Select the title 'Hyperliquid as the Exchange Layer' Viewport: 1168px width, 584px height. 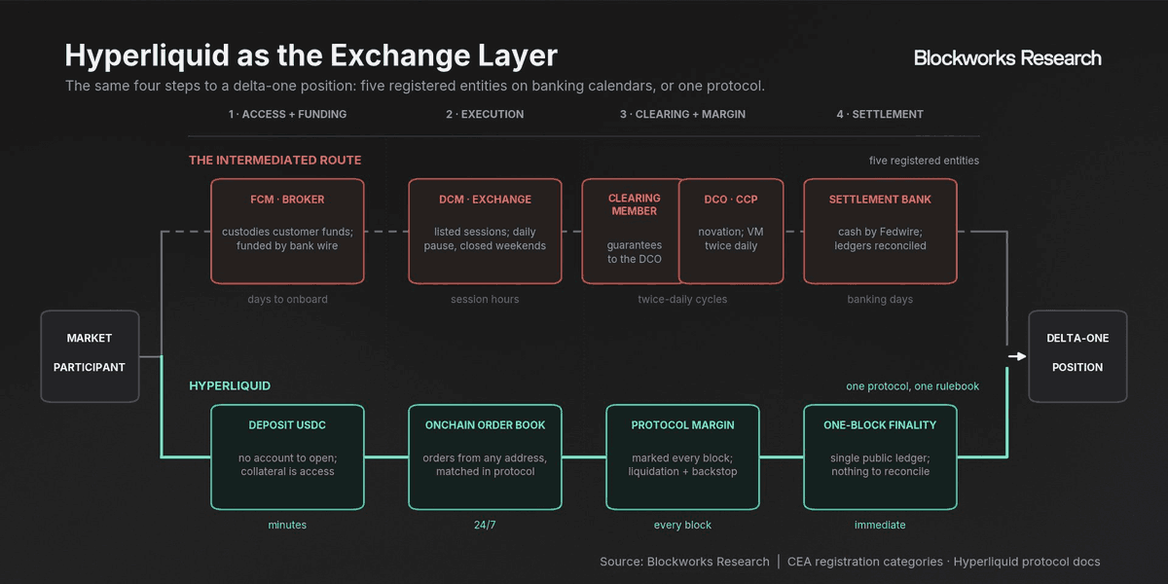click(310, 55)
